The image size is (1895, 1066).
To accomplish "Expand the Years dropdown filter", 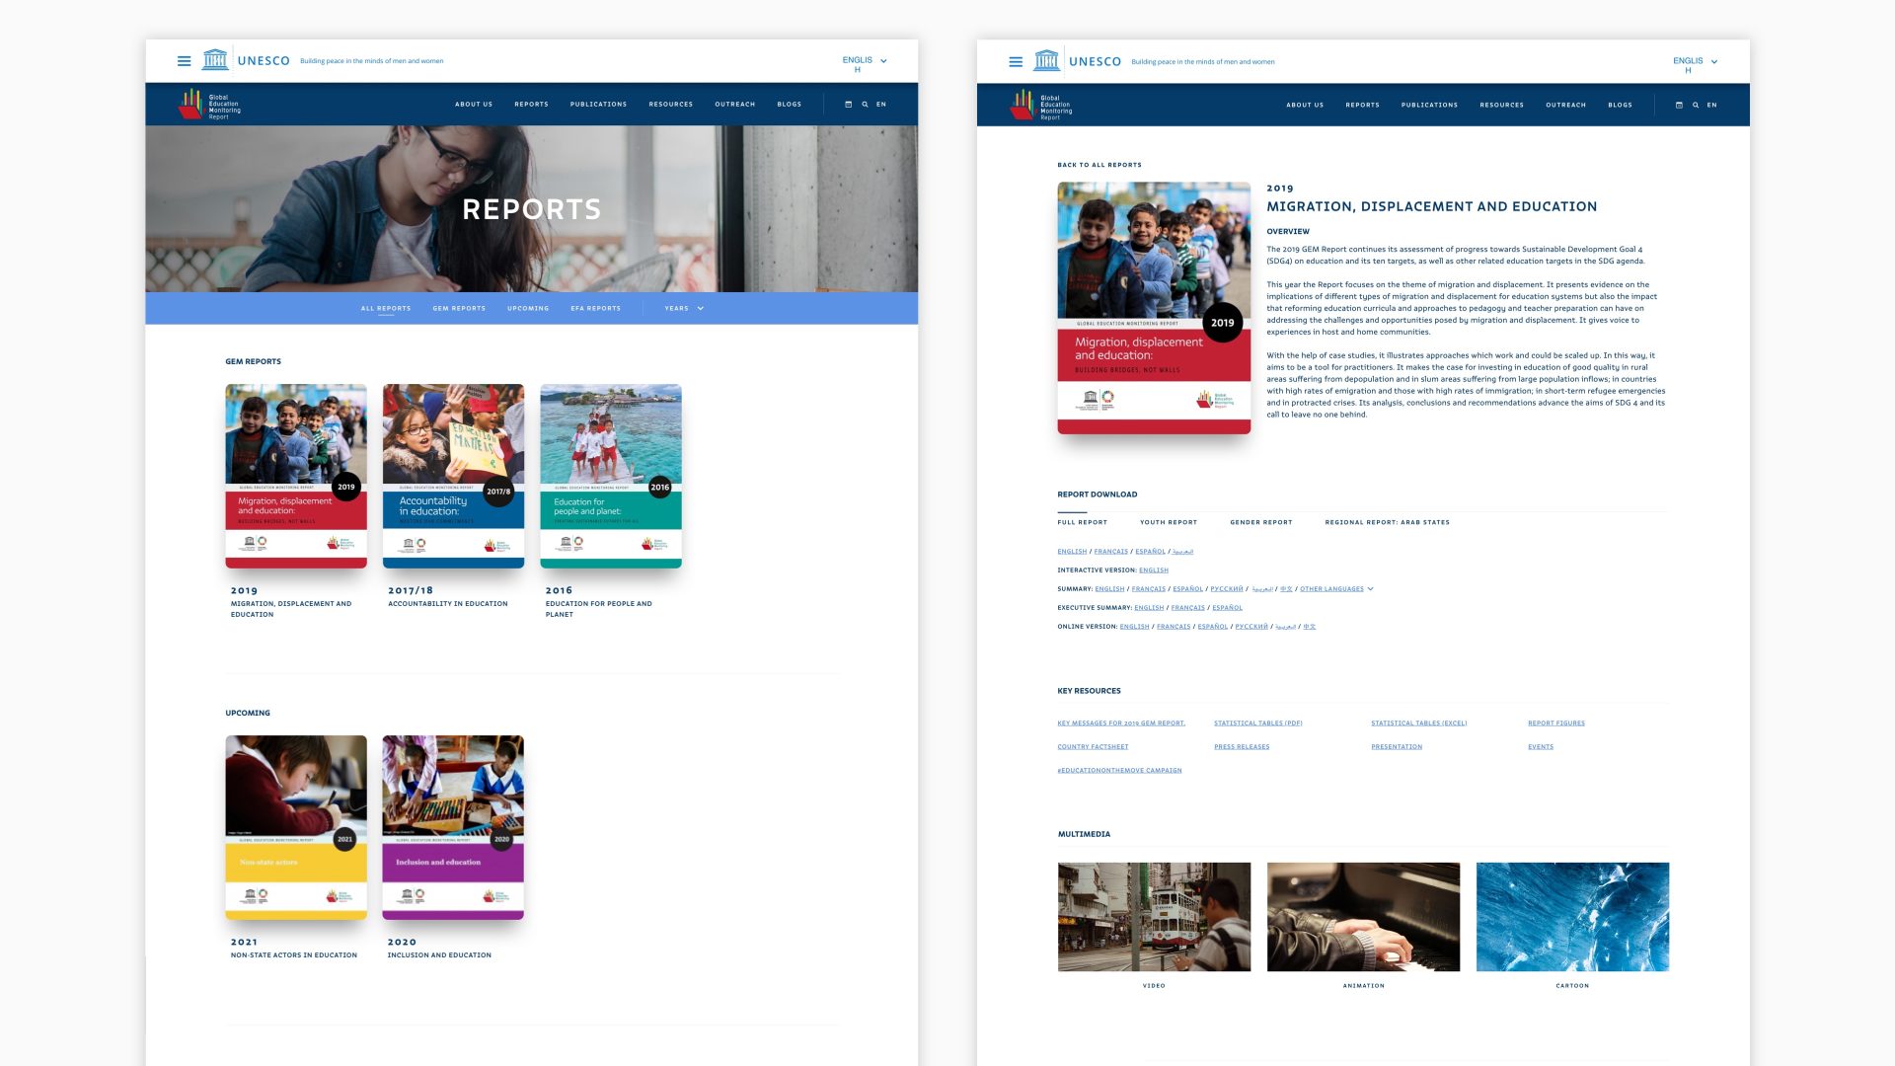I will [684, 309].
